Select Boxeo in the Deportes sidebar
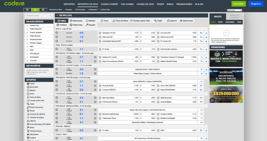267x141 pixels. tap(32, 111)
